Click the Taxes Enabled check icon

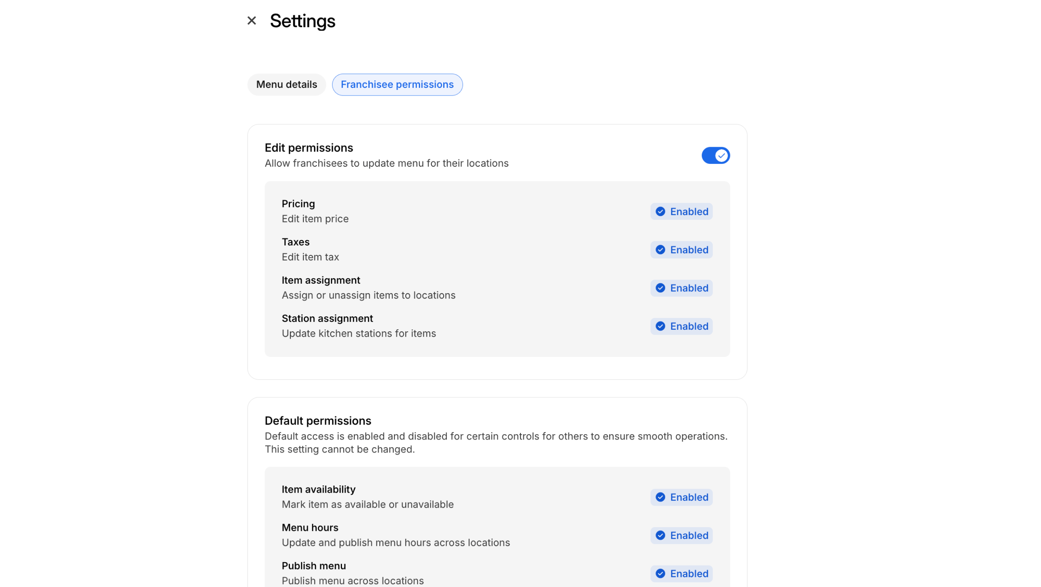(660, 250)
